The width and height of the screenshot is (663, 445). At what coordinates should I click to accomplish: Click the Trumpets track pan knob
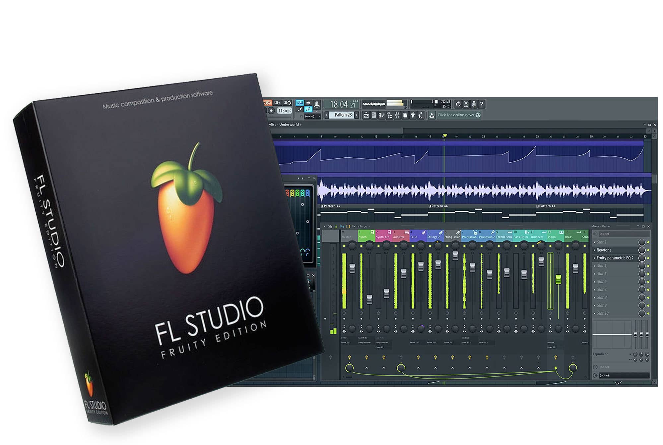coord(541,246)
